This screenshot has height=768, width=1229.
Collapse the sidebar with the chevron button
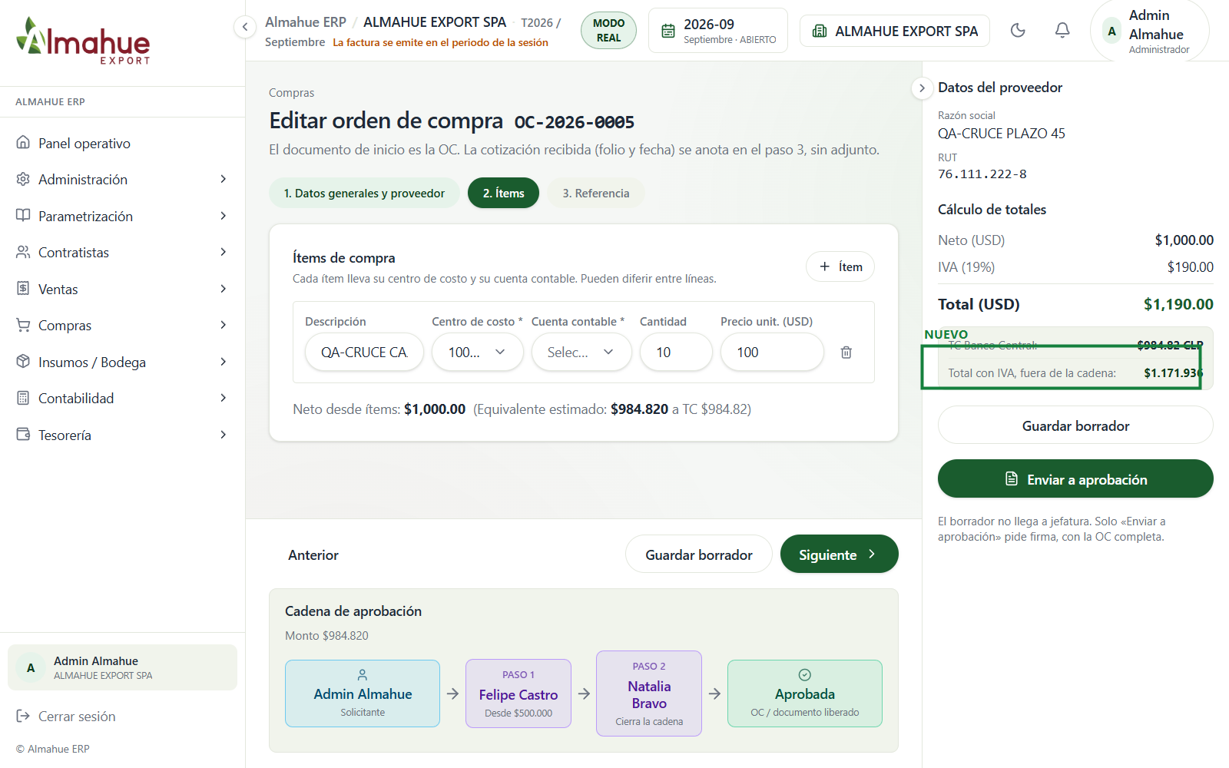click(x=244, y=27)
